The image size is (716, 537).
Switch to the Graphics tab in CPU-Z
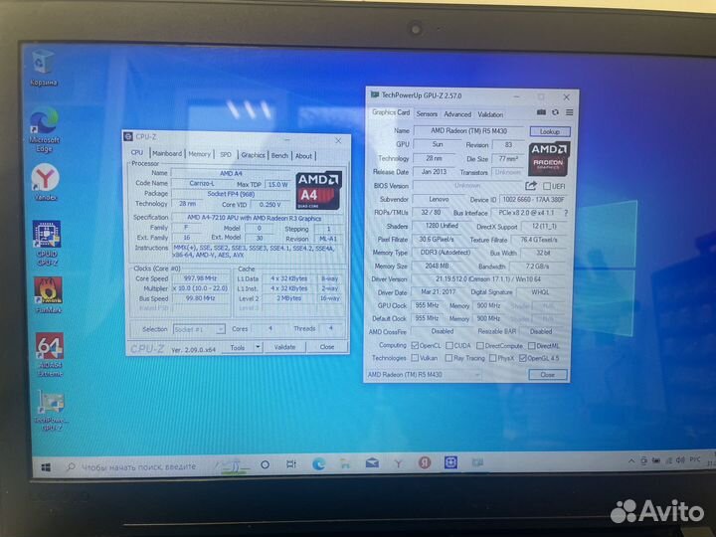tap(253, 155)
